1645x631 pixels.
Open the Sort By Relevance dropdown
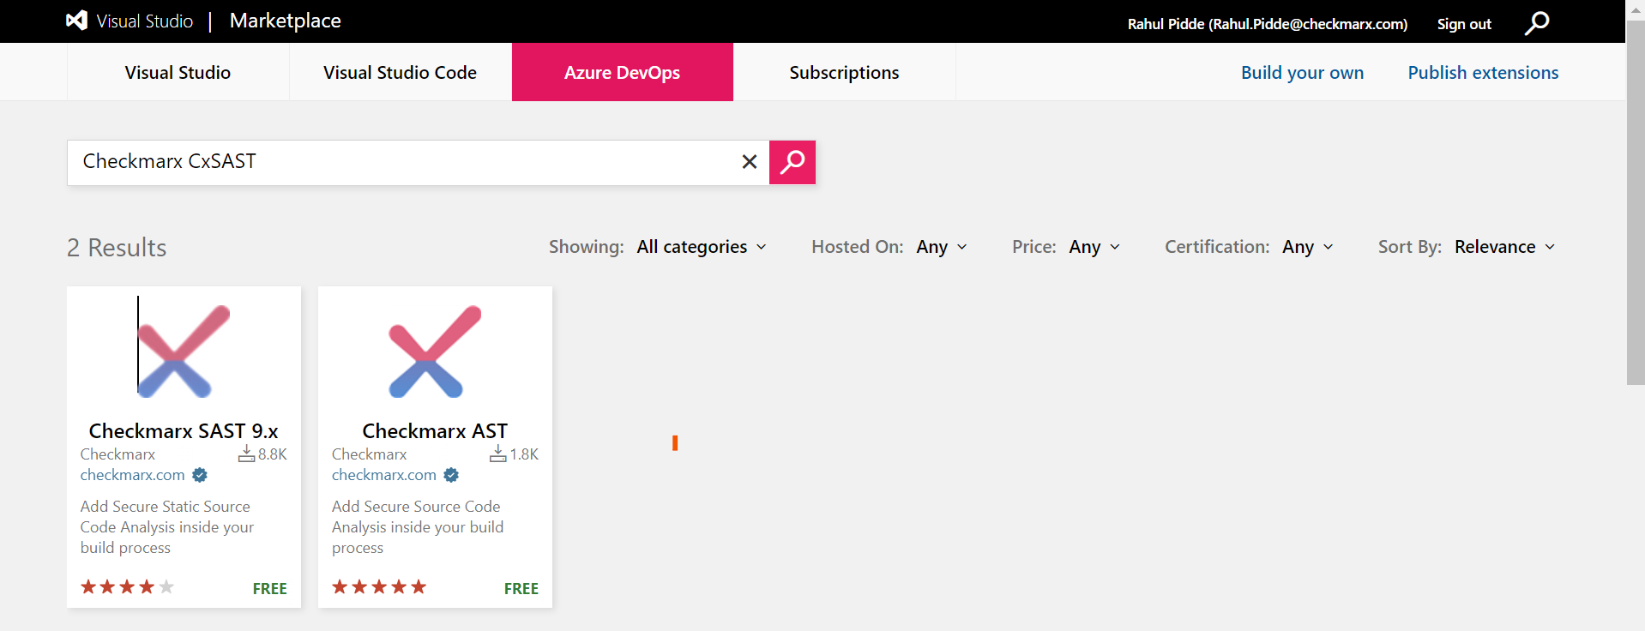1505,247
